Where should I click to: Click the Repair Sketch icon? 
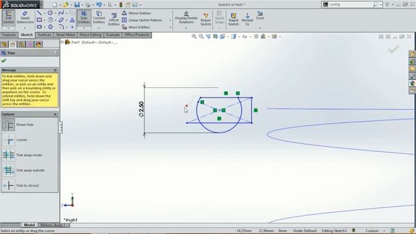(205, 19)
